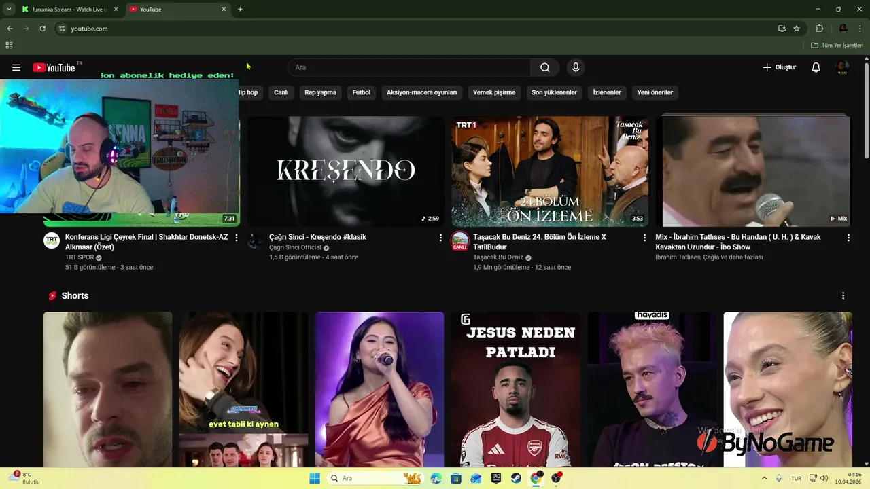Select the Canlı filter chip
Image resolution: width=870 pixels, height=489 pixels.
tap(281, 92)
